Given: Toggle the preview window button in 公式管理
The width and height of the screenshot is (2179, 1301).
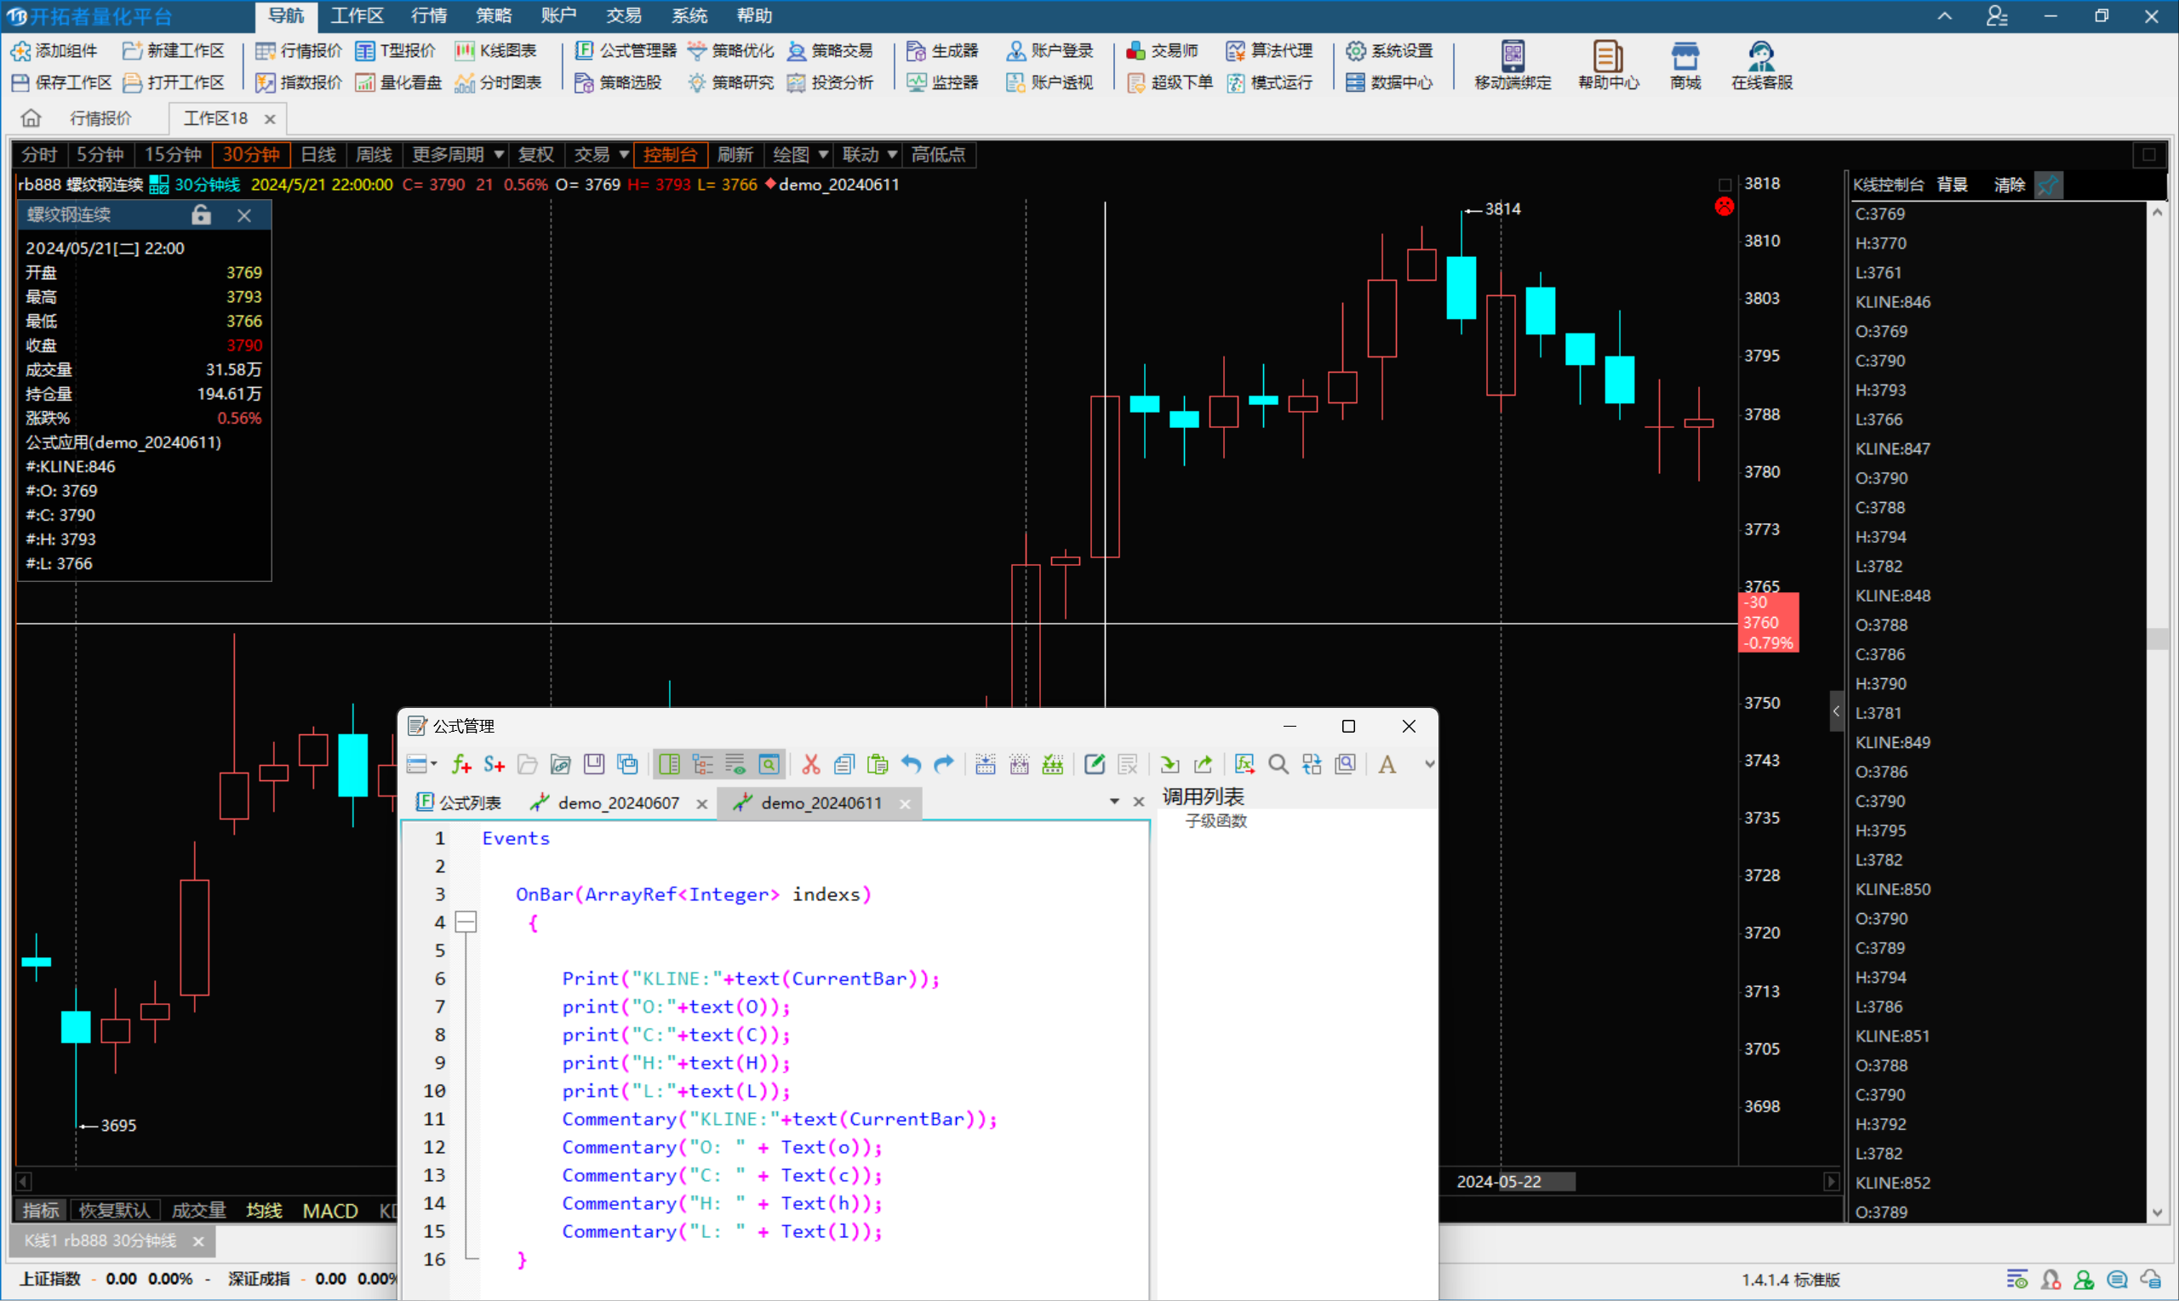Looking at the screenshot, I should 769,764.
